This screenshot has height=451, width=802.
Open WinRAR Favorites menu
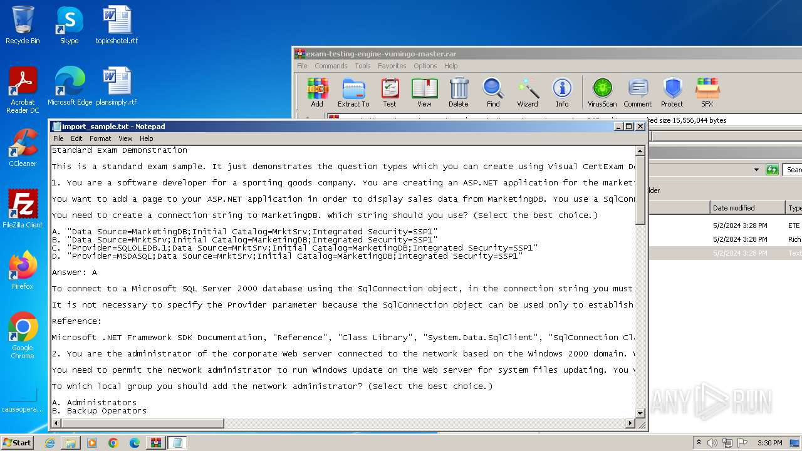392,66
